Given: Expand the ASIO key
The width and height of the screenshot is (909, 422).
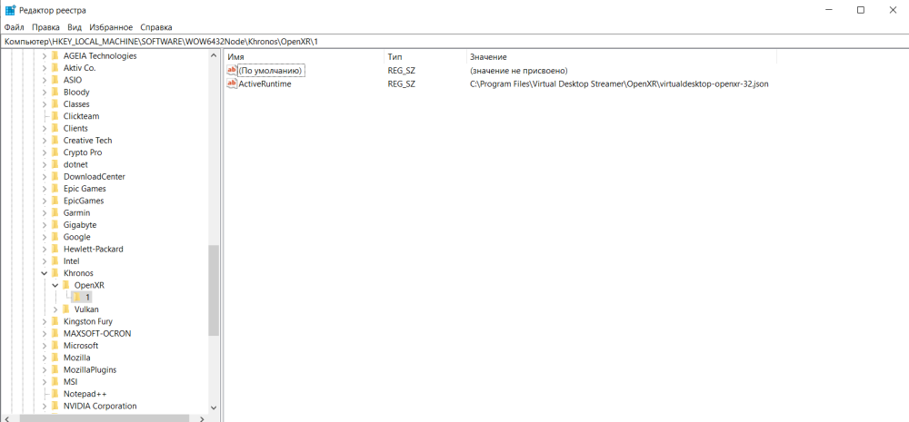Looking at the screenshot, I should click(45, 81).
